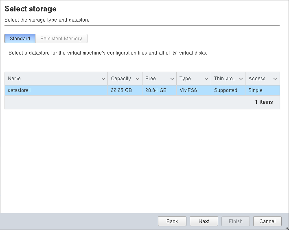The height and width of the screenshot is (230, 289).
Task: Click the Next button
Action: click(x=204, y=221)
